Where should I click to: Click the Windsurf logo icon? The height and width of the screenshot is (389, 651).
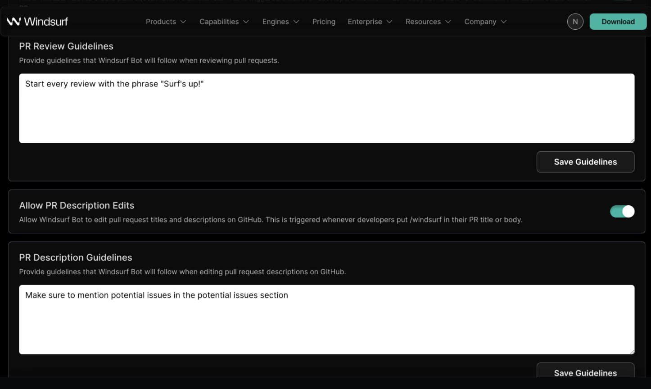click(x=14, y=21)
